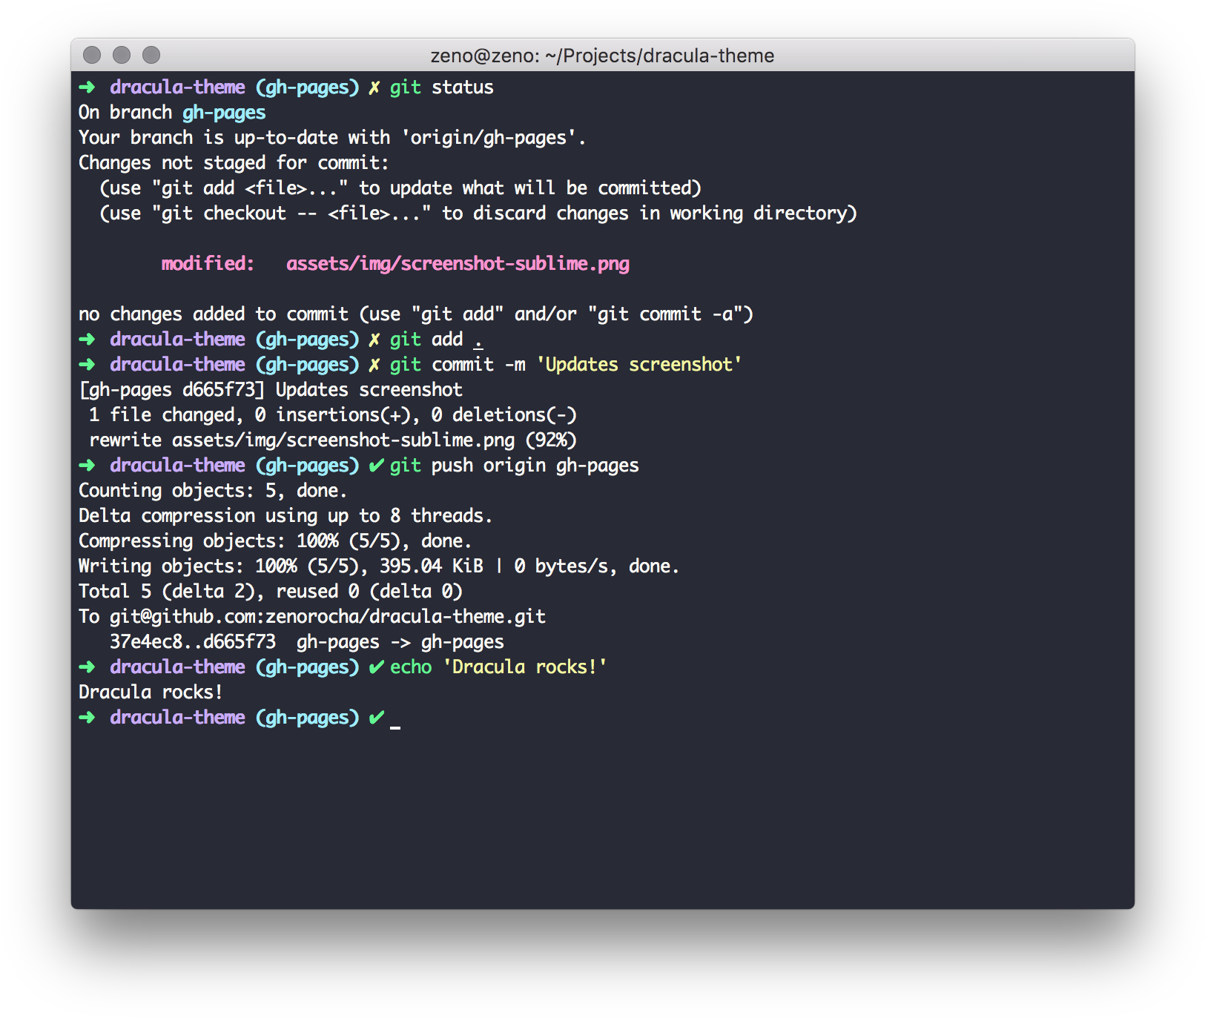Click the git@github.com remote URL
Screen dimensions: 1205x1018
[327, 617]
